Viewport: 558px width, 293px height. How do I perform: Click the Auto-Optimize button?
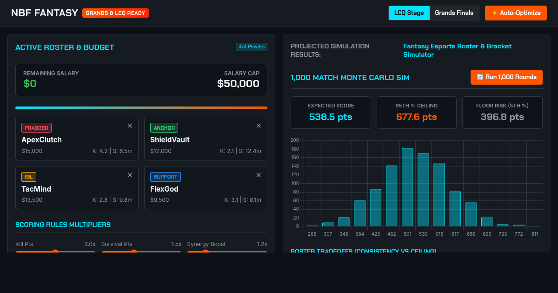pos(516,13)
